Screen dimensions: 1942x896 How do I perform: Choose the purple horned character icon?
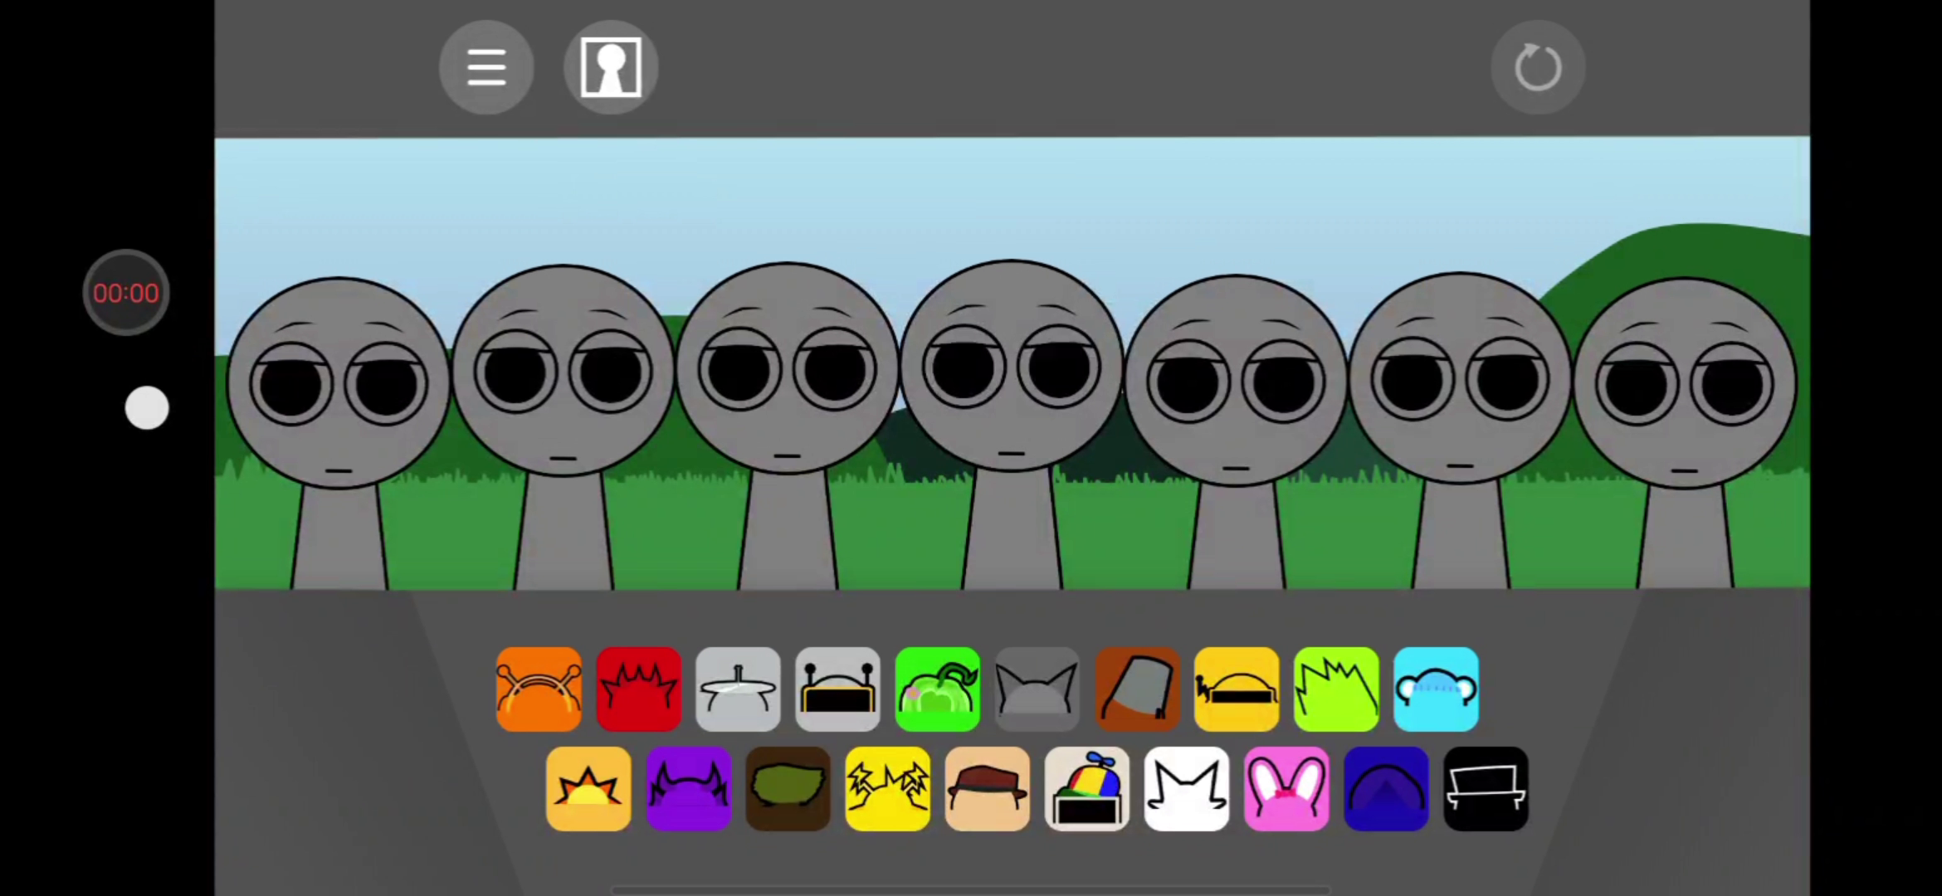[x=688, y=789]
